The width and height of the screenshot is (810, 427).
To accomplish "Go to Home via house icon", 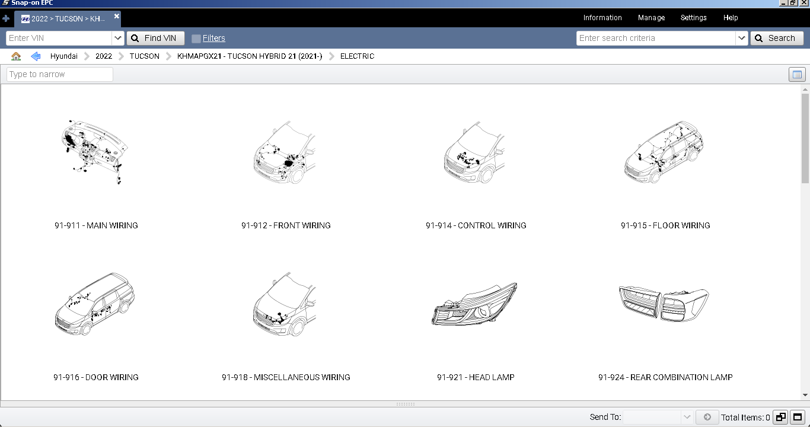I will point(16,56).
